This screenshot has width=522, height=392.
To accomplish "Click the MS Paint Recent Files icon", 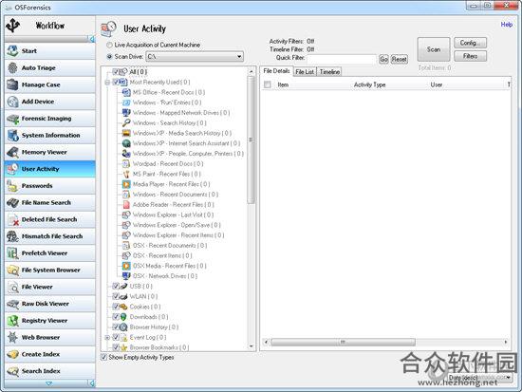I will tap(126, 174).
